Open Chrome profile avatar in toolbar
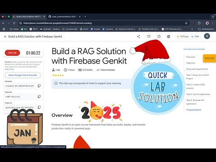Viewport: 216px width, 162px height. pyautogui.click(x=207, y=23)
